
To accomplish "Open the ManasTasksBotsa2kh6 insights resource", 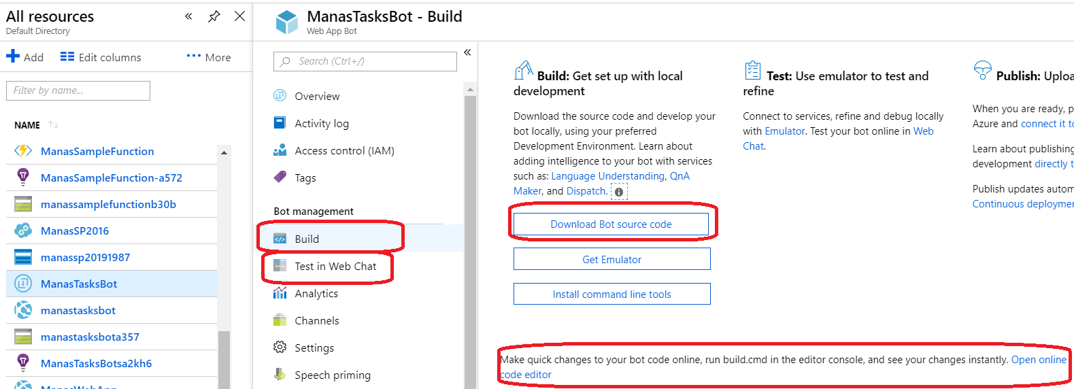I will tap(96, 363).
